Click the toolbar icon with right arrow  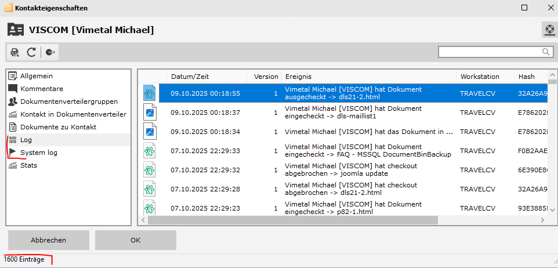click(50, 52)
